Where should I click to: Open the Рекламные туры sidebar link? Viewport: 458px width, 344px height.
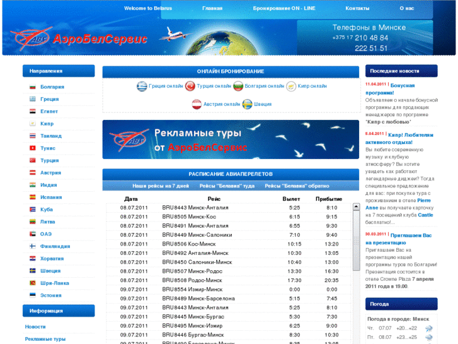click(x=45, y=339)
